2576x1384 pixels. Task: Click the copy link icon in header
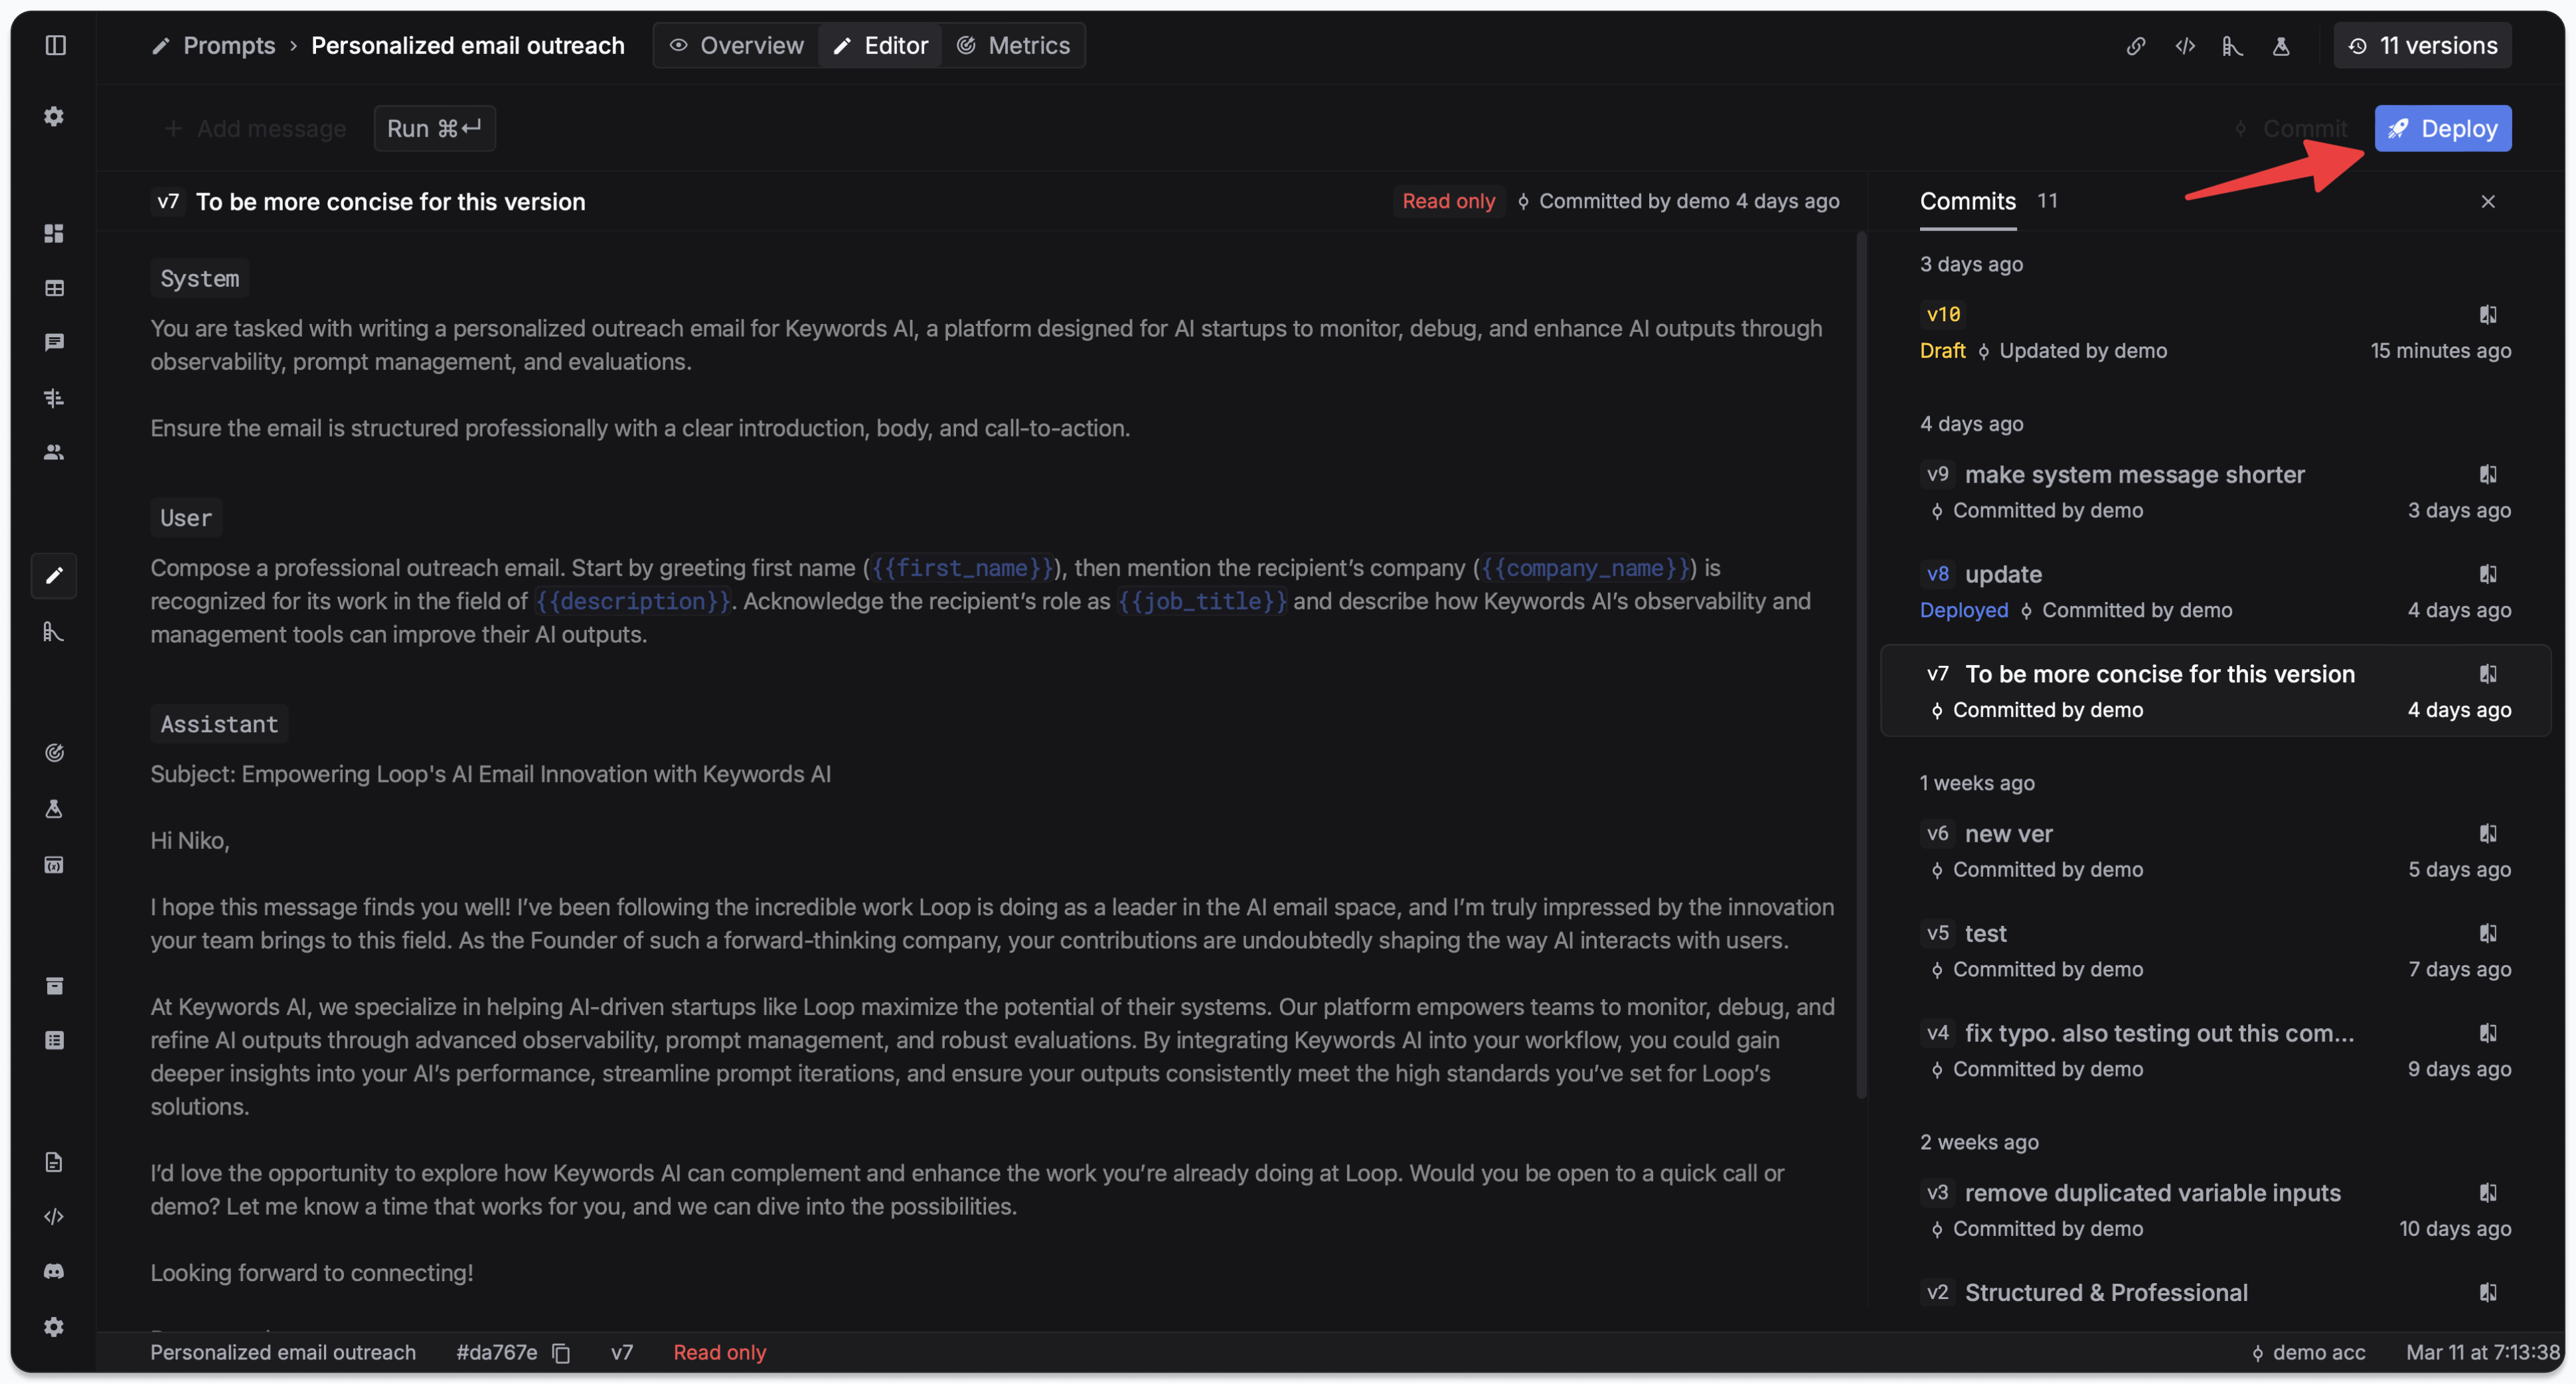2135,45
